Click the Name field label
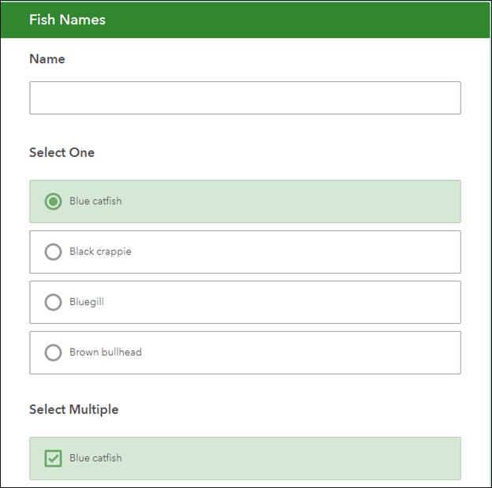This screenshot has height=488, width=492. 47,59
